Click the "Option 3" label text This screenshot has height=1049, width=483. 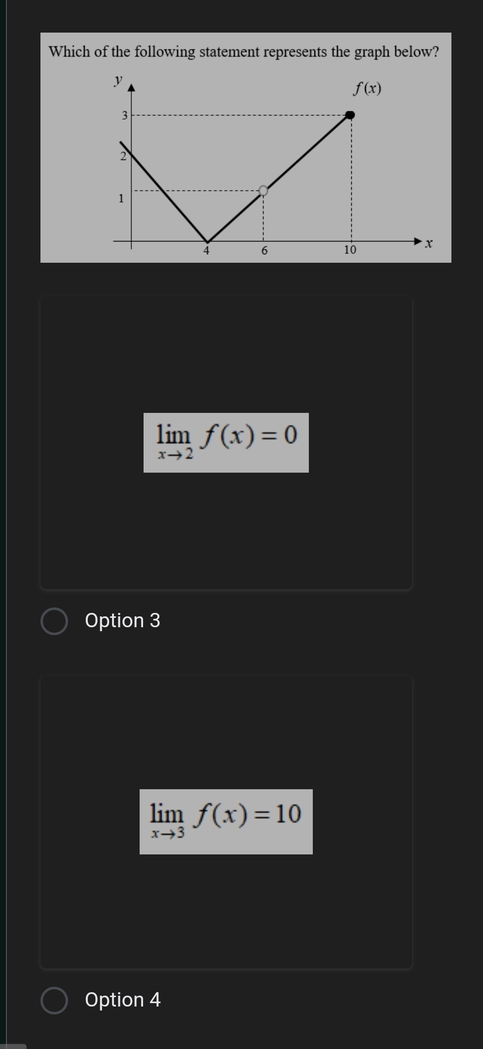click(122, 620)
